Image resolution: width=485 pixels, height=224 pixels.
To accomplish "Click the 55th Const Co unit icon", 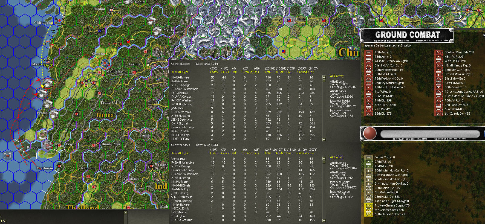I will (438, 87).
